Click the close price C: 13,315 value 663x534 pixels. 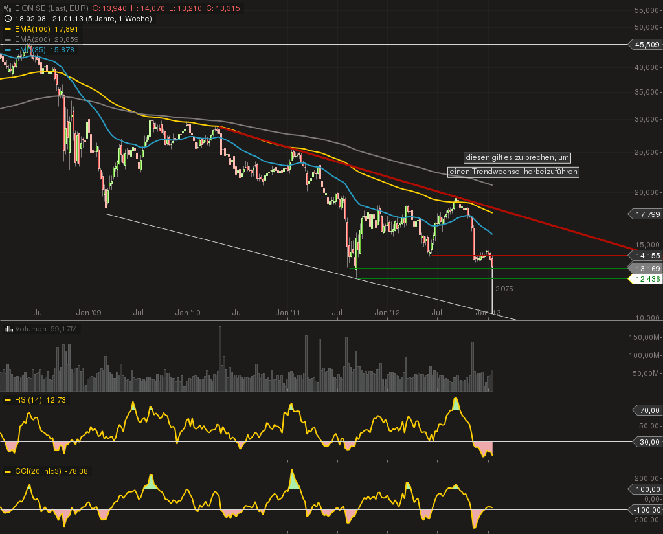click(x=223, y=8)
